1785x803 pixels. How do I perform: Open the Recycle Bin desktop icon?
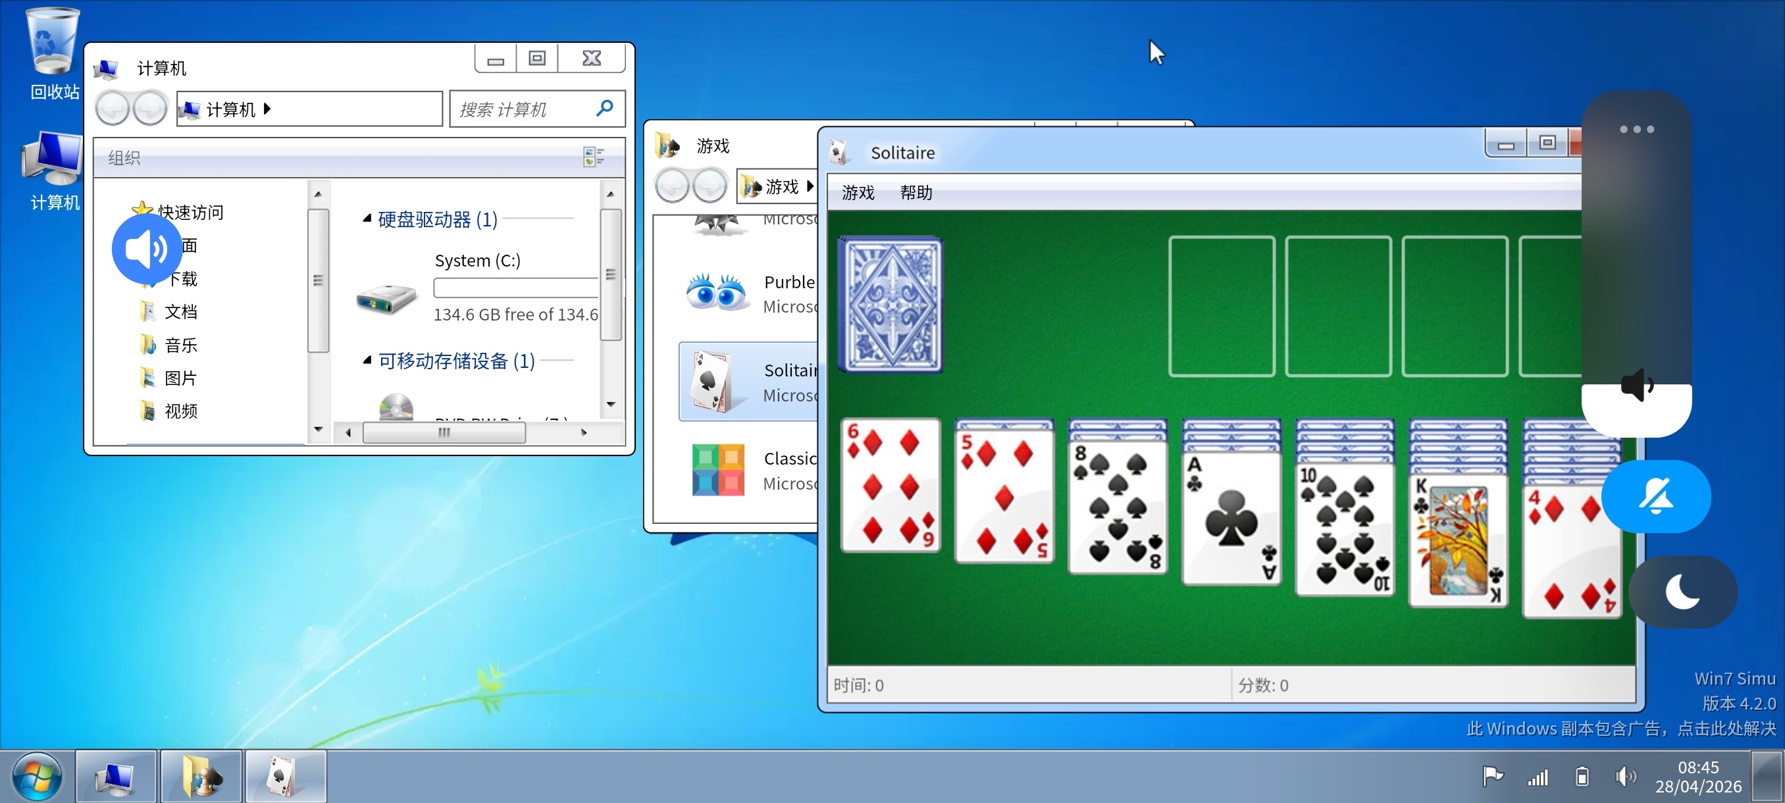[53, 52]
